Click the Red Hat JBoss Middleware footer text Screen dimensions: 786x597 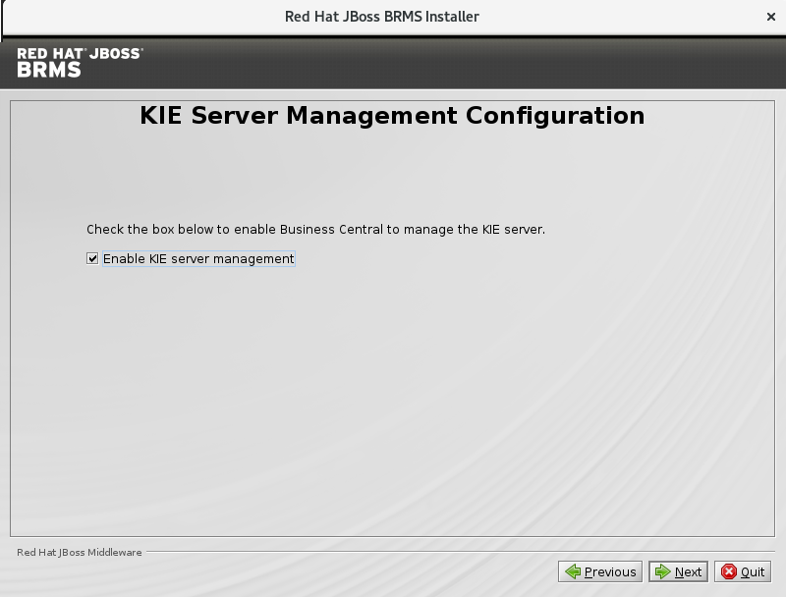[x=80, y=552]
